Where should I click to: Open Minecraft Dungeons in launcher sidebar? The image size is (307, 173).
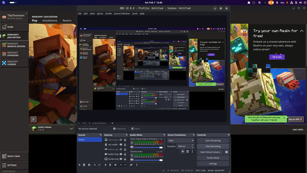[x=14, y=54]
